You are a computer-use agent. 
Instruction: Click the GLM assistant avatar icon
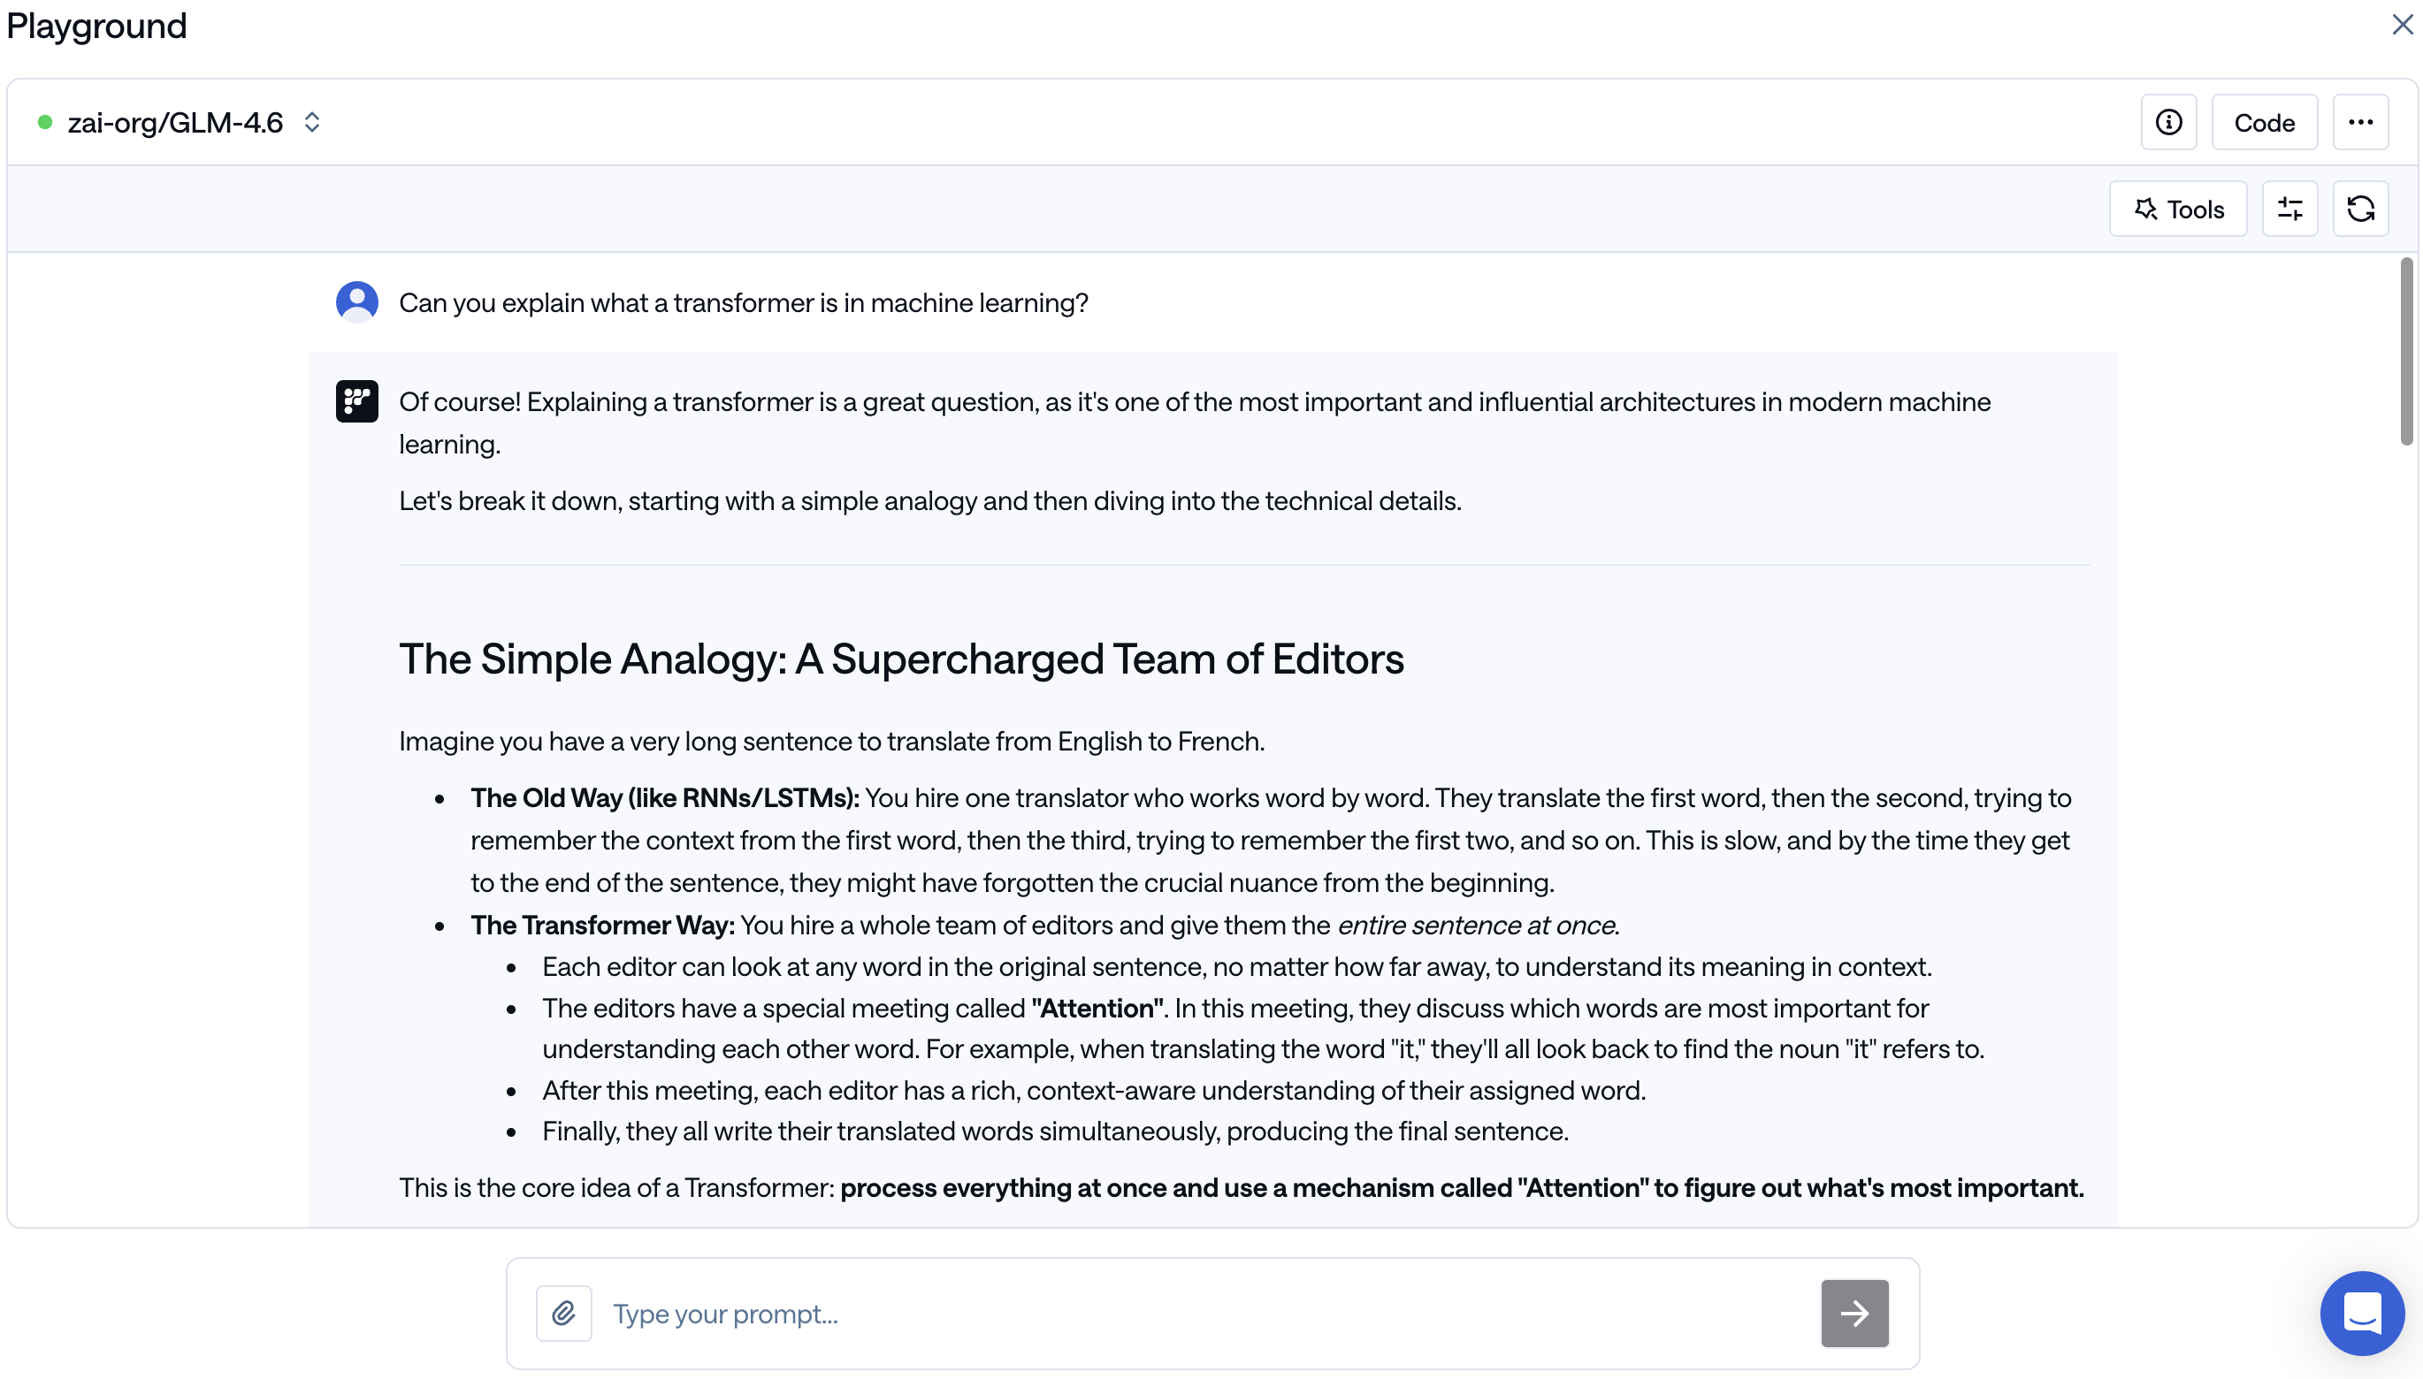pyautogui.click(x=357, y=400)
